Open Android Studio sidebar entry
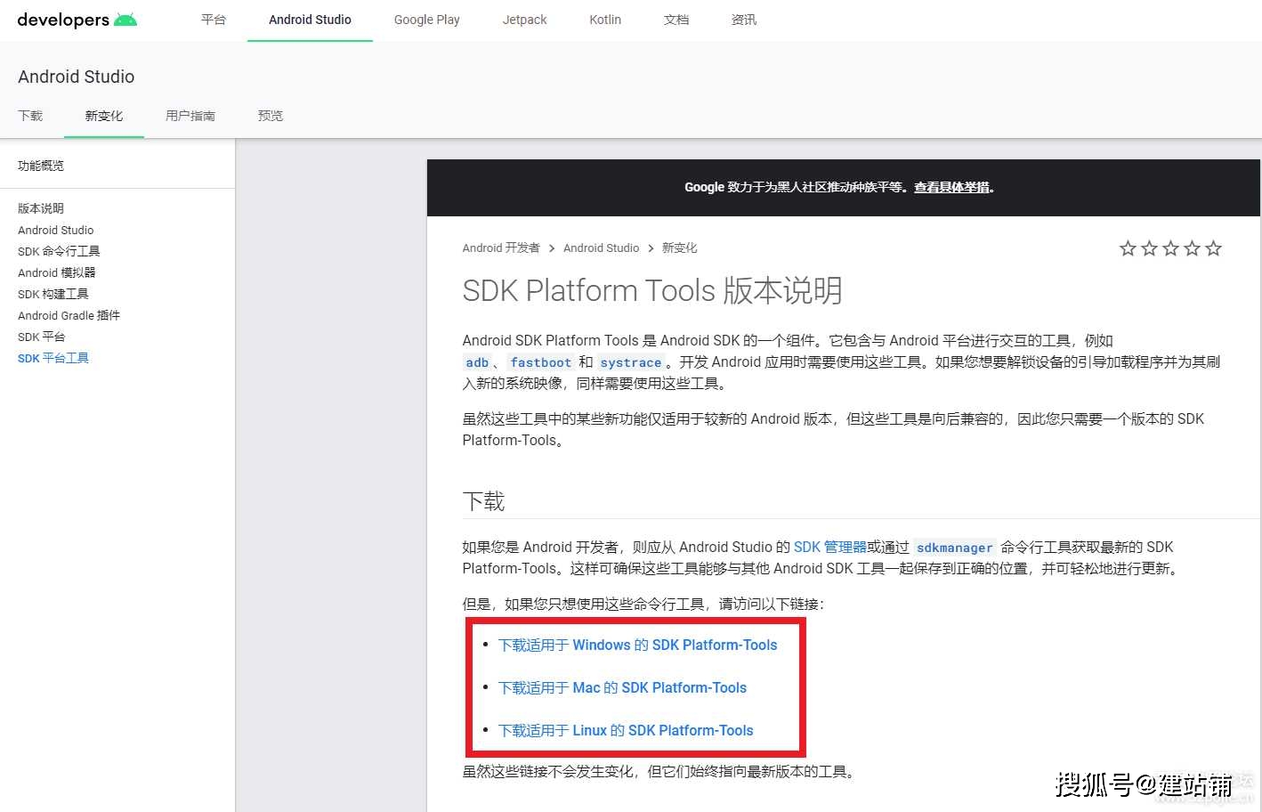 click(x=55, y=230)
